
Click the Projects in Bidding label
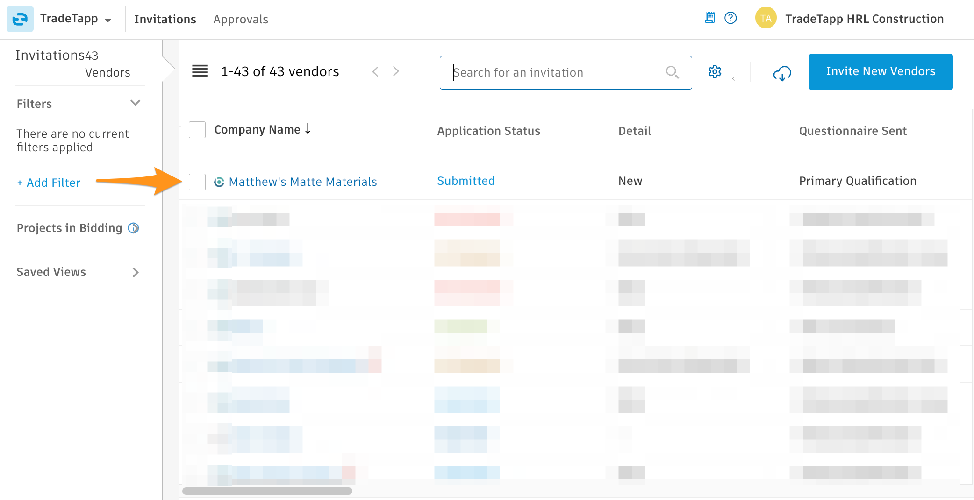[x=69, y=228]
